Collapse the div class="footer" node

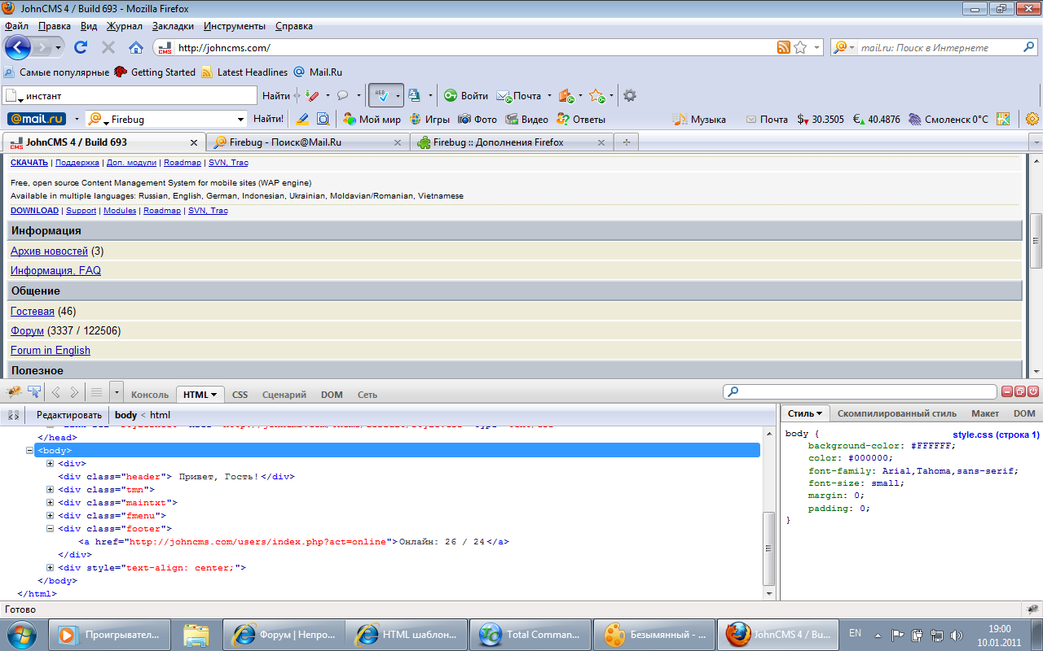tap(51, 528)
